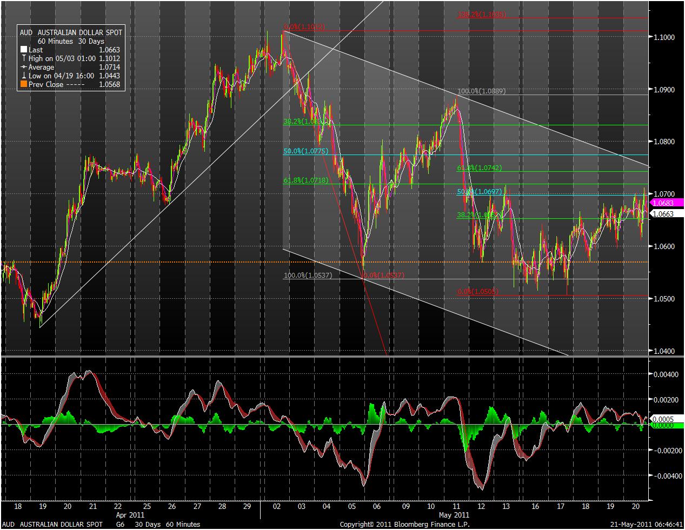Viewport: 685px width, 530px height.
Task: Select the 50.0%(1.0775) Fibonacci level label
Action: [x=305, y=151]
